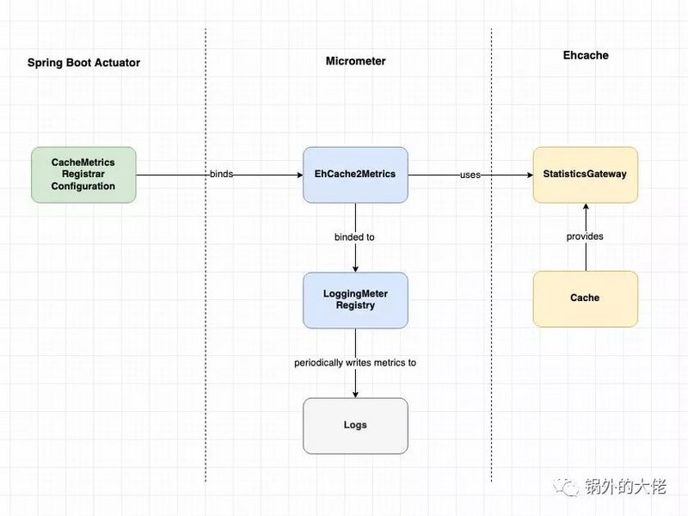The image size is (688, 516).
Task: Click the Cache node in Ehcache section
Action: point(586,298)
